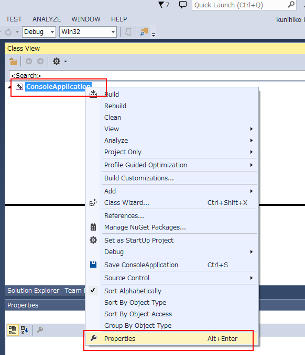Click the Class View New Folder icon
This screenshot has height=355, width=305.
13,61
